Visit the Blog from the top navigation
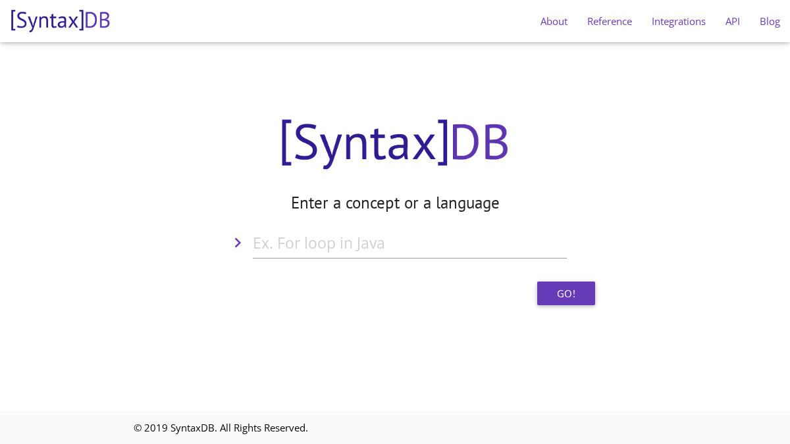This screenshot has width=790, height=444. pos(770,21)
